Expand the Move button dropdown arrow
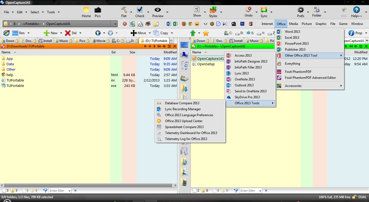369x202 pixels. [x=149, y=33]
